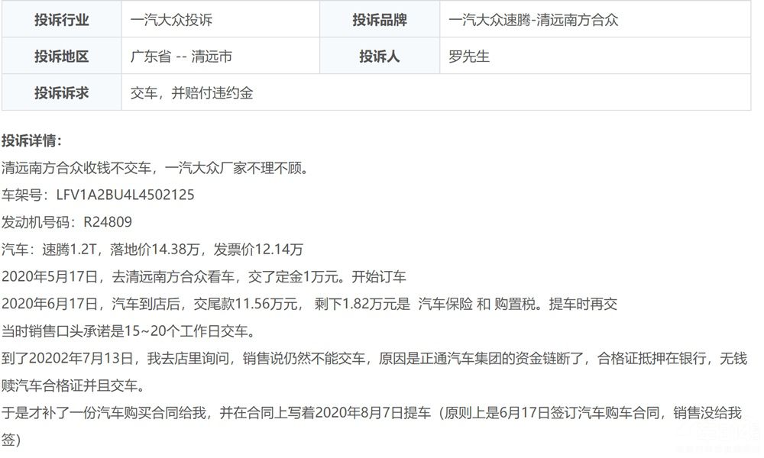Image resolution: width=764 pixels, height=458 pixels.
Task: Click the 速腾1.2T 落地价14.38万 line
Action: (152, 249)
